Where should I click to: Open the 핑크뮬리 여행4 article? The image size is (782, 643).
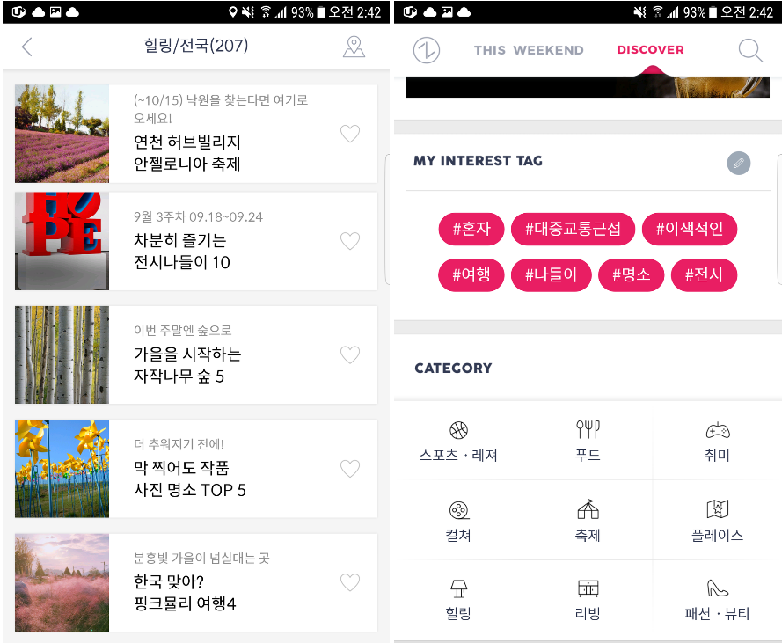click(x=196, y=582)
